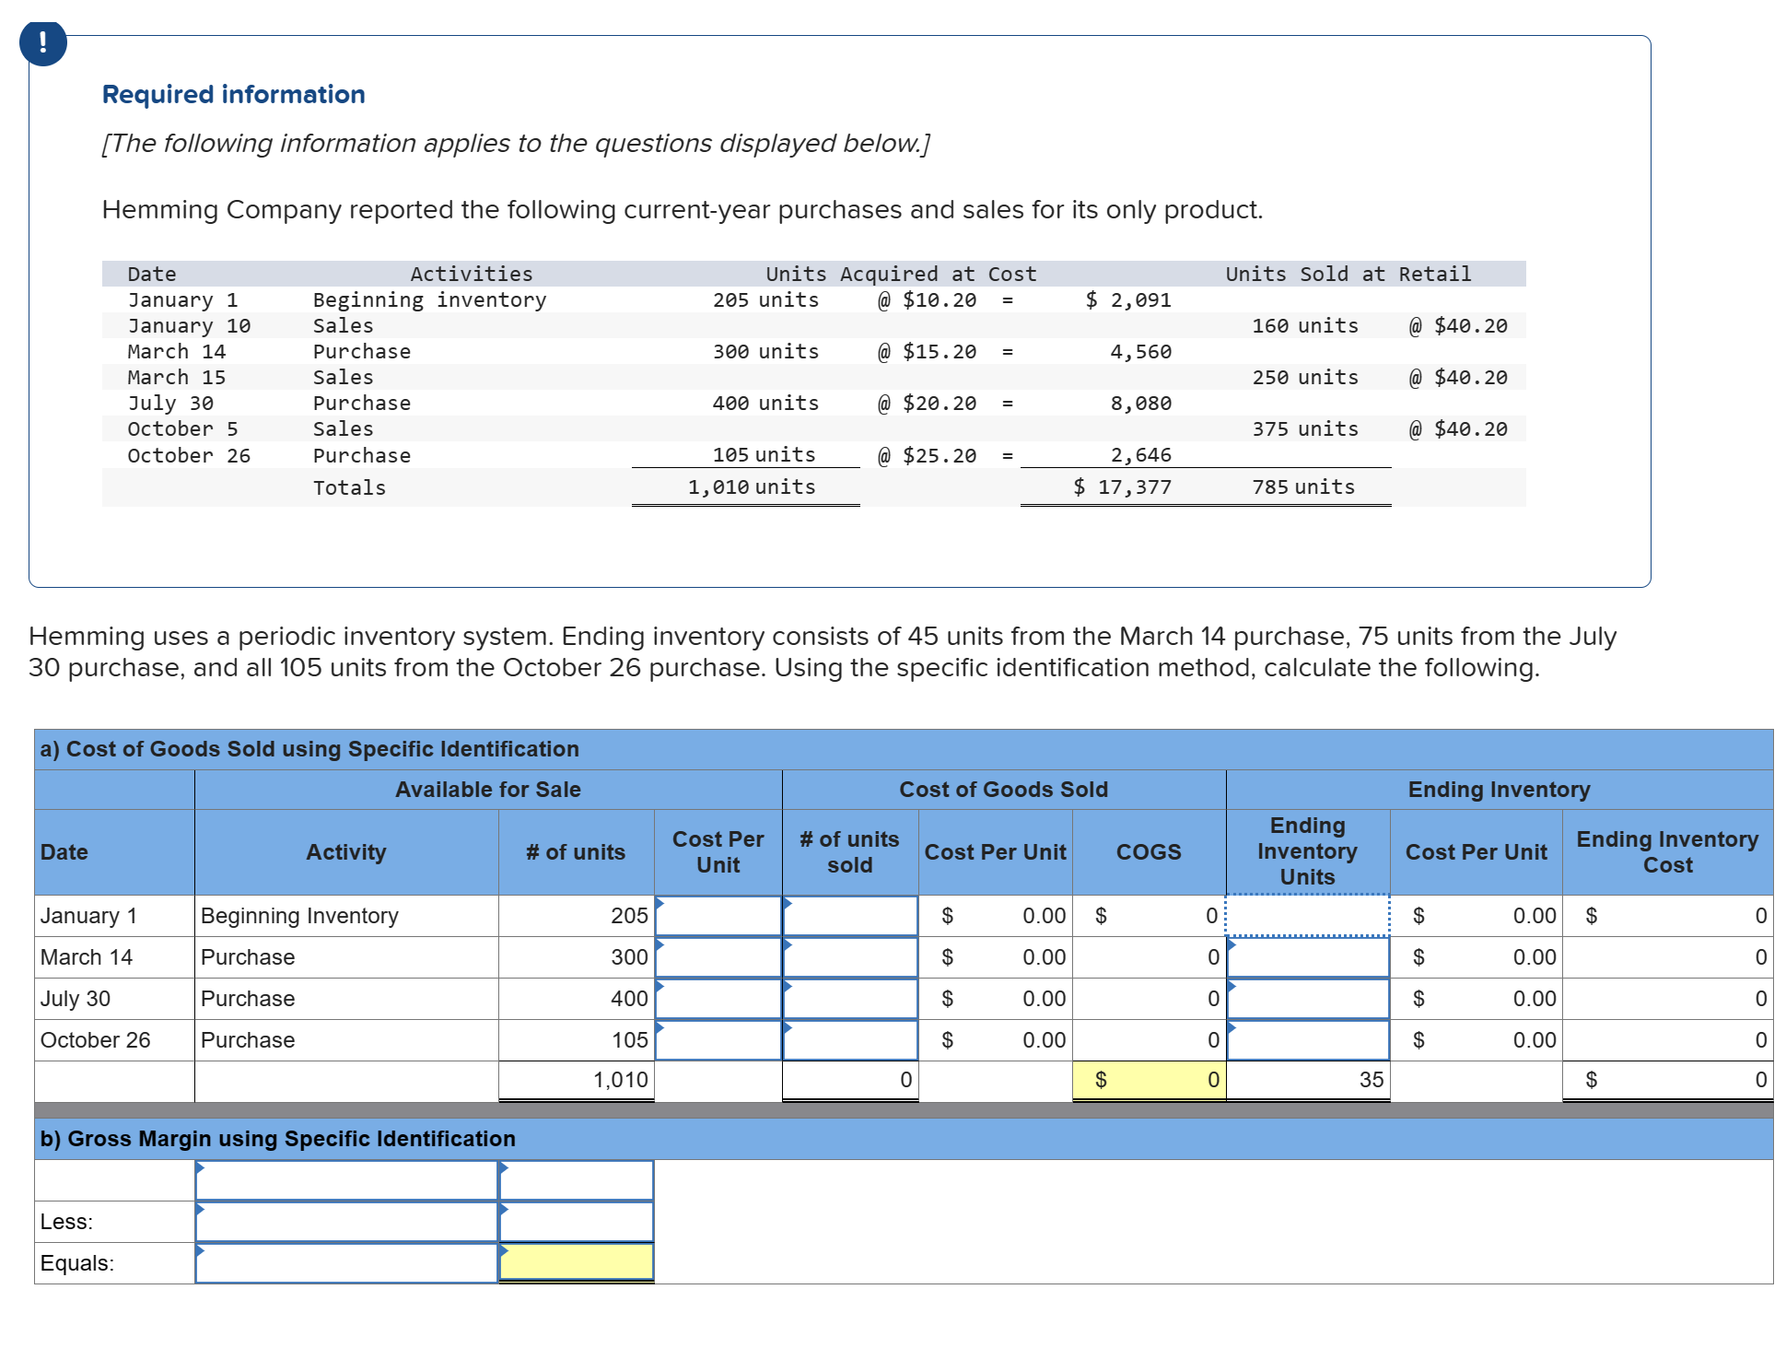Click first Gross Margin amount field
The width and height of the screenshot is (1786, 1348).
pyautogui.click(x=577, y=1180)
